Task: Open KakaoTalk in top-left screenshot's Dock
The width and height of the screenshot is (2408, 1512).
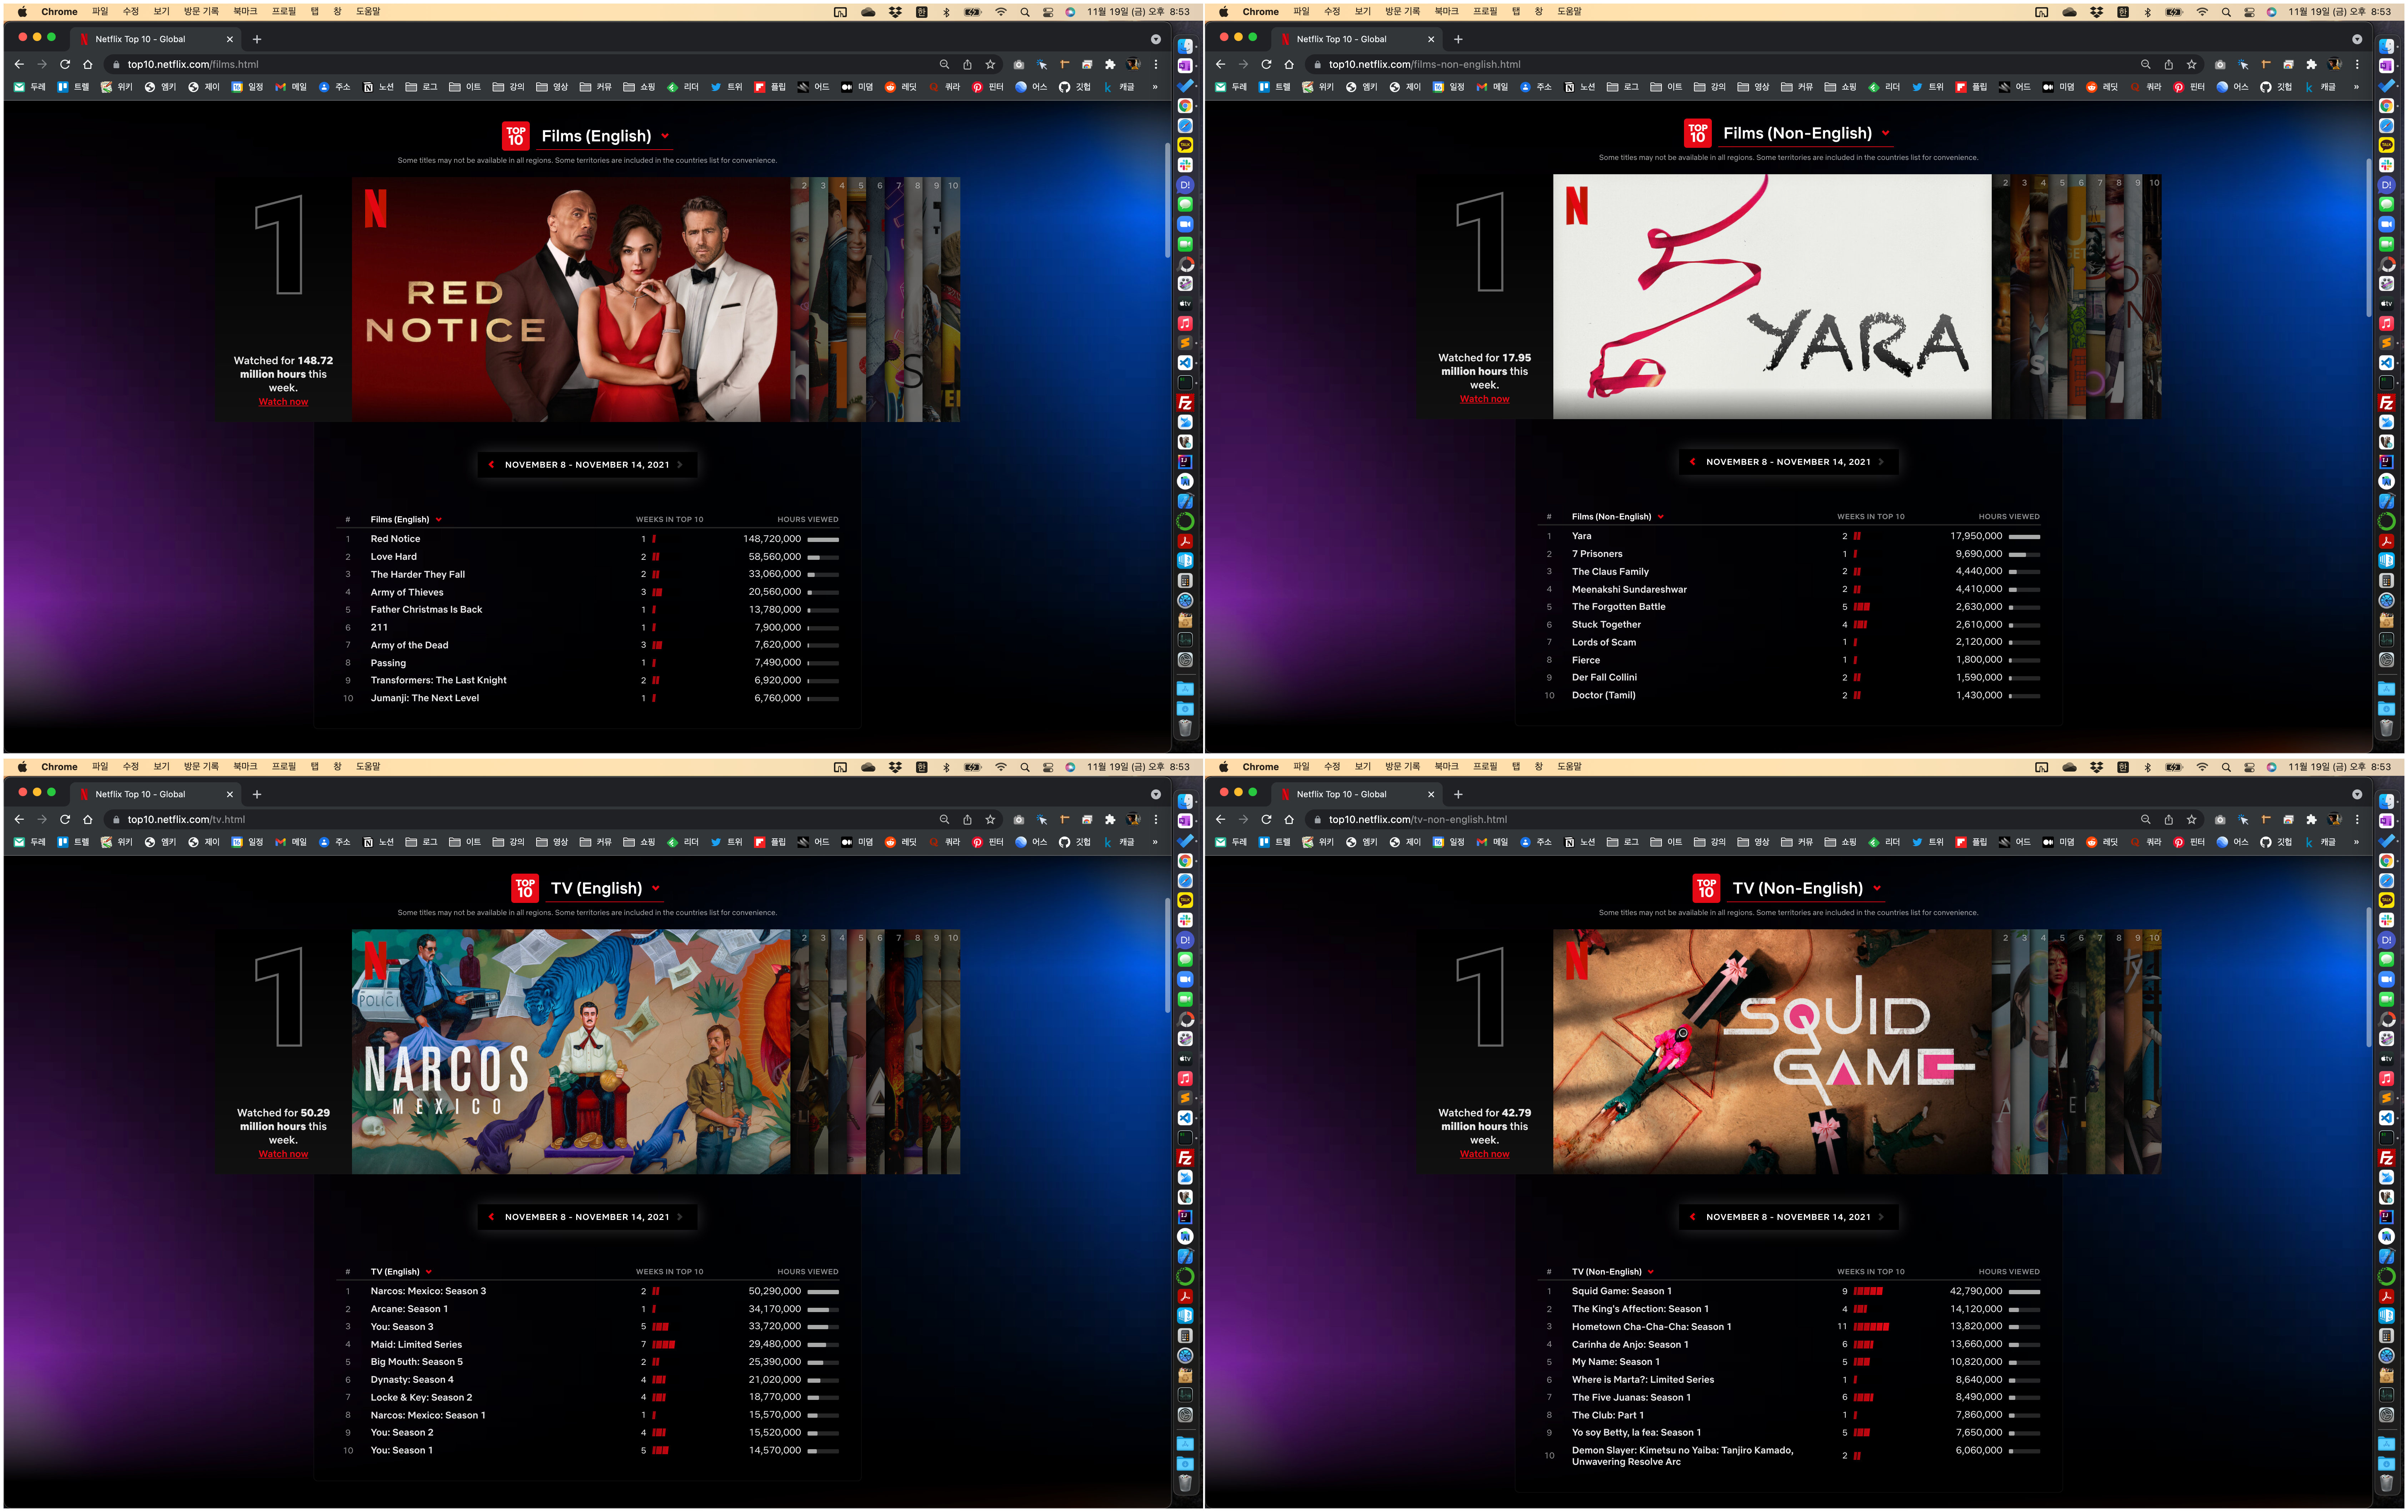Action: [1185, 145]
